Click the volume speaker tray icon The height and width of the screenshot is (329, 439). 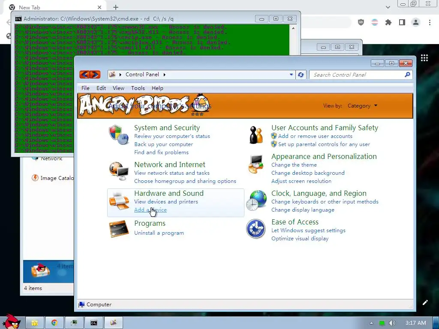(392, 323)
